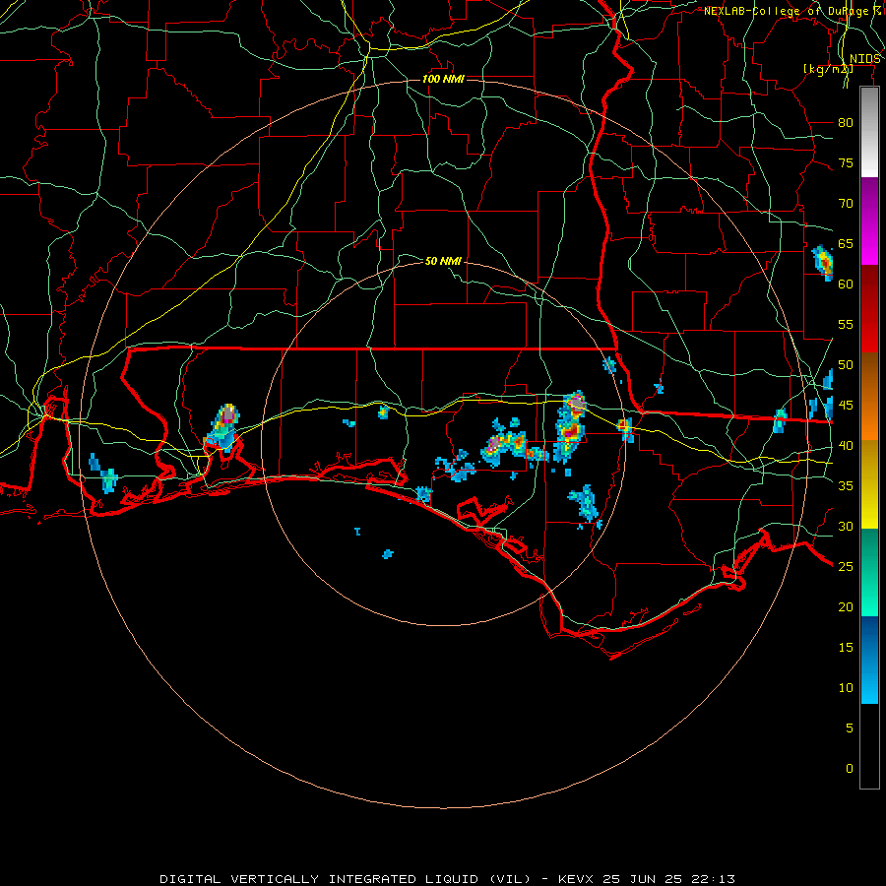886x886 pixels.
Task: Select the red segment of the VIL scale
Action: click(x=869, y=308)
